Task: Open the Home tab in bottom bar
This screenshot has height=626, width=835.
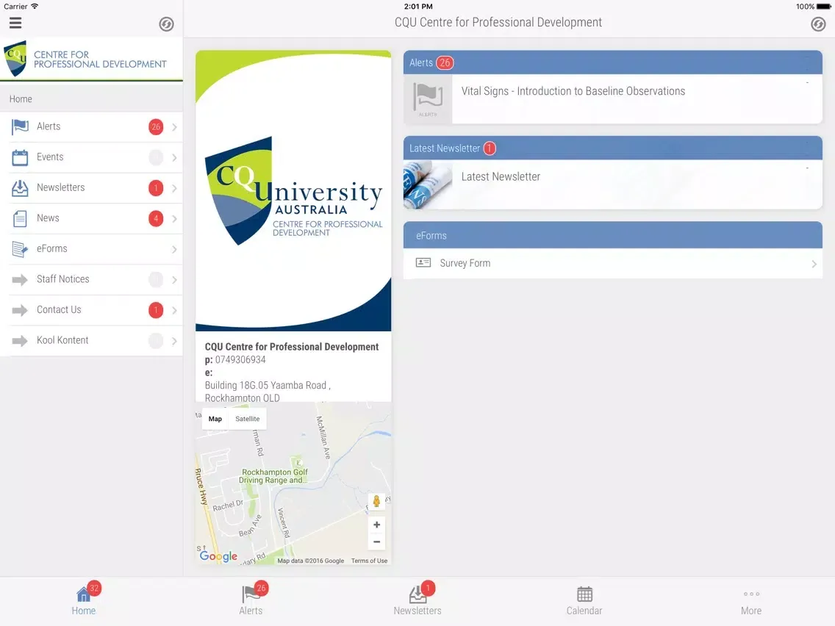Action: [x=84, y=600]
